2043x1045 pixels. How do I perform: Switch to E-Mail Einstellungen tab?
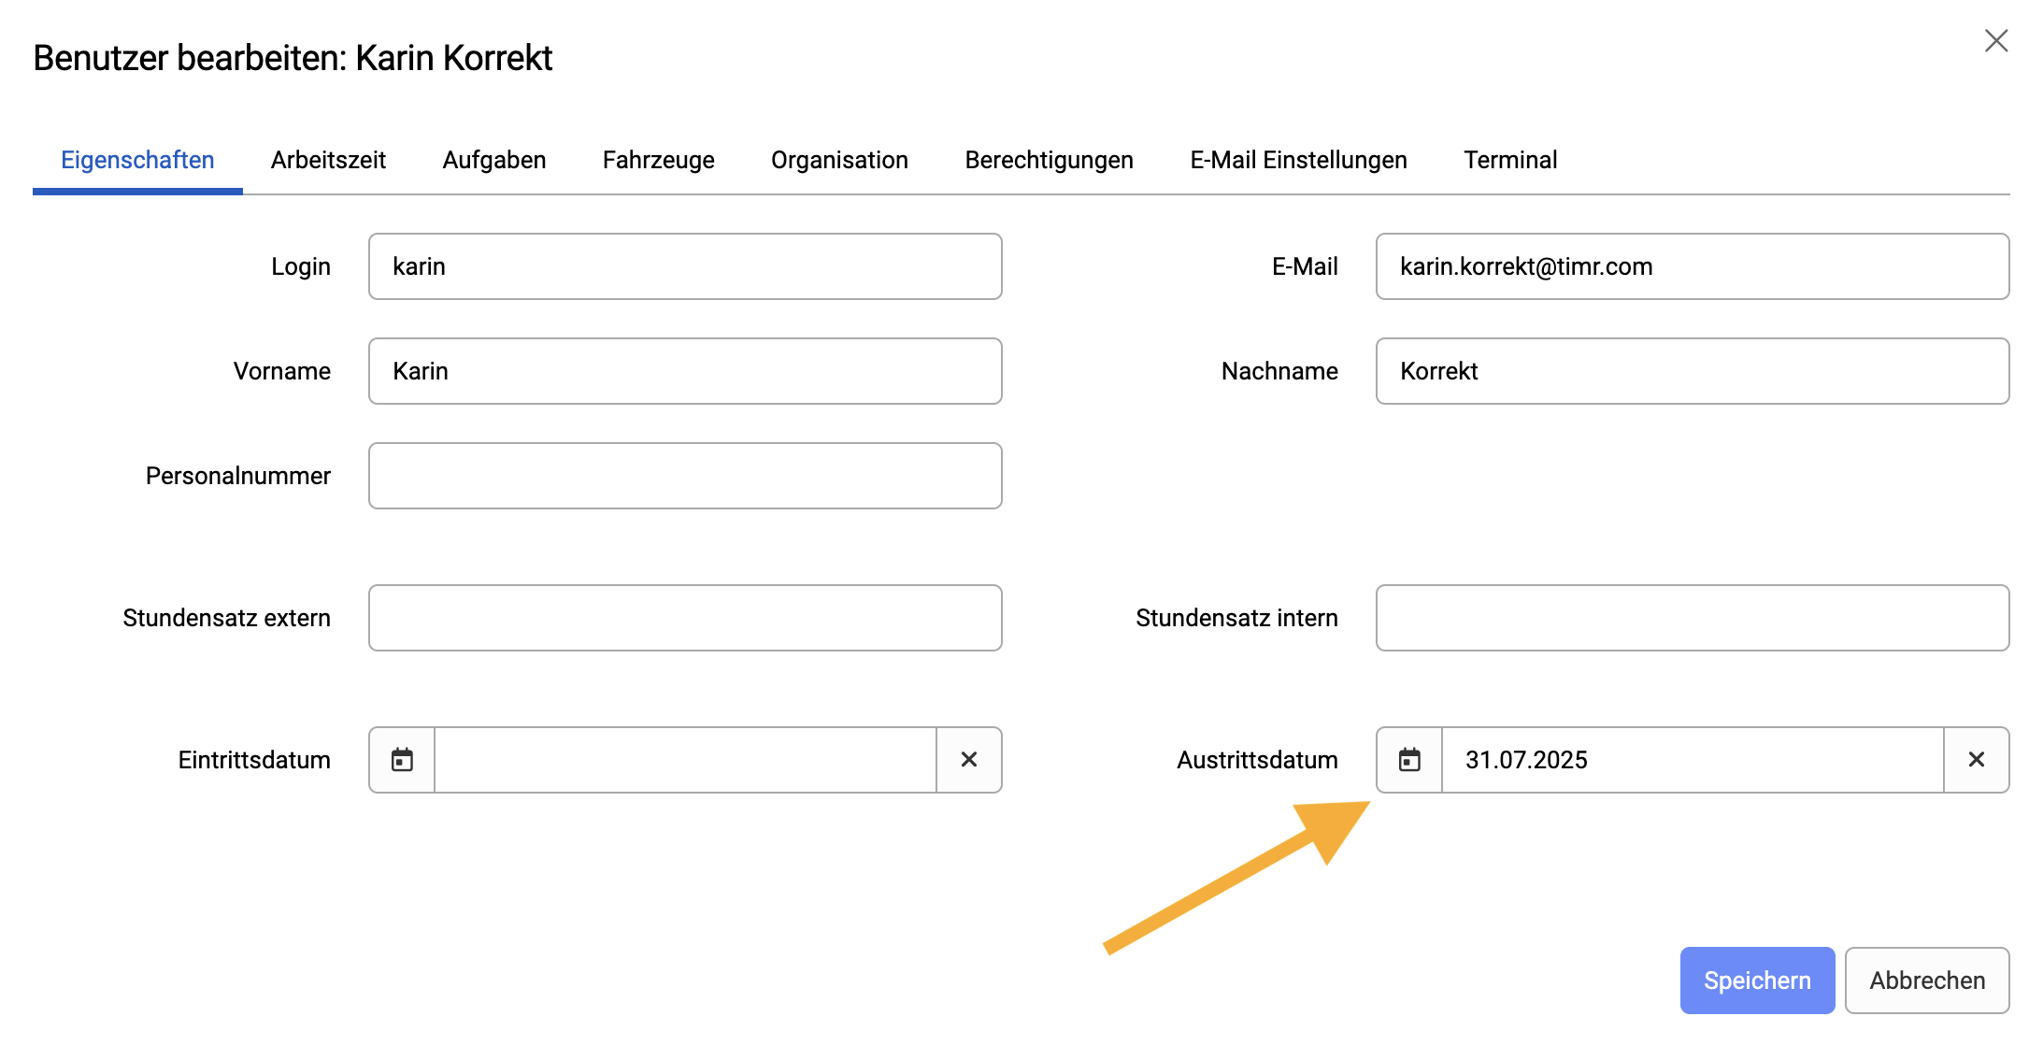click(x=1298, y=160)
